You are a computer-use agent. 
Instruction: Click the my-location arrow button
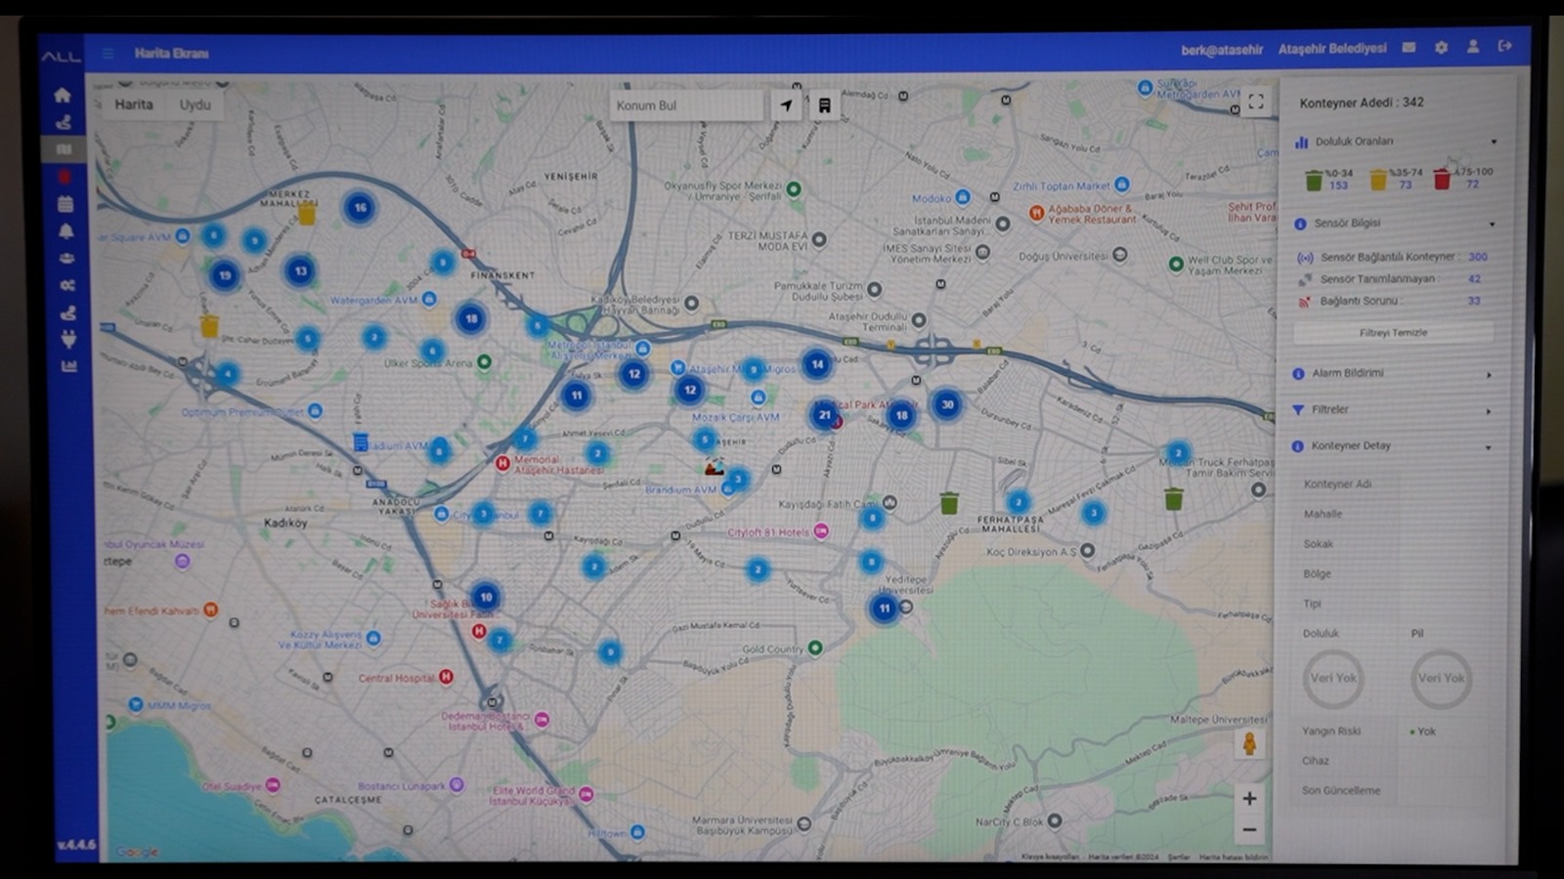pos(786,105)
